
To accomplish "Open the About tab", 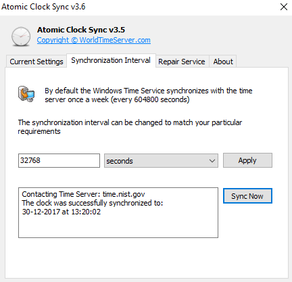I will tap(223, 62).
